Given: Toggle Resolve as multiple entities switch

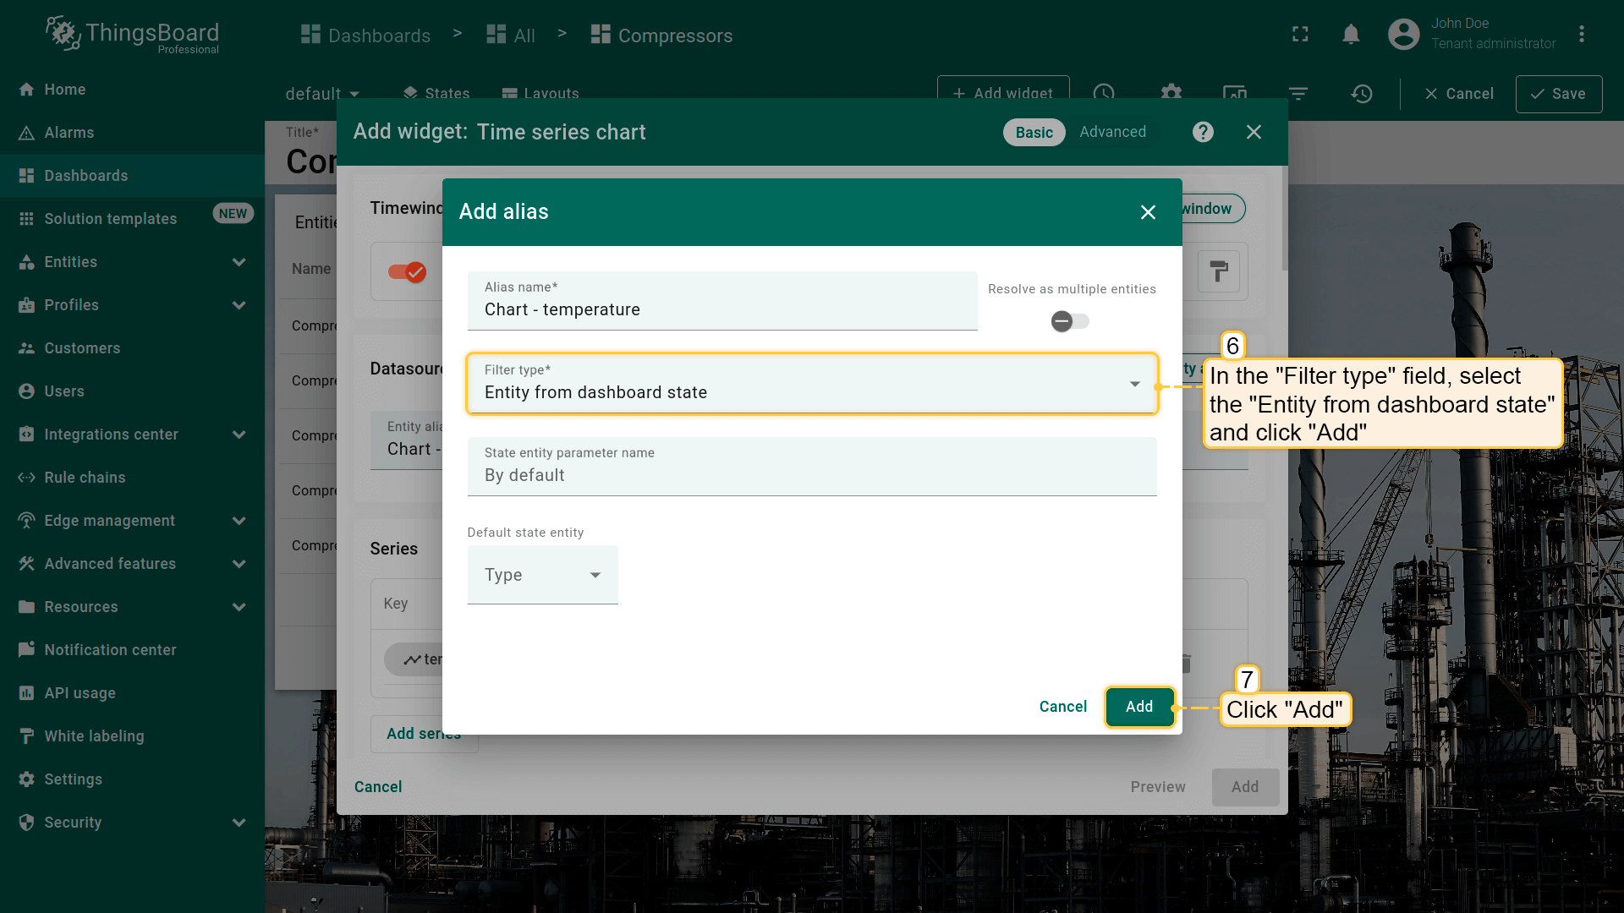Looking at the screenshot, I should tap(1069, 321).
